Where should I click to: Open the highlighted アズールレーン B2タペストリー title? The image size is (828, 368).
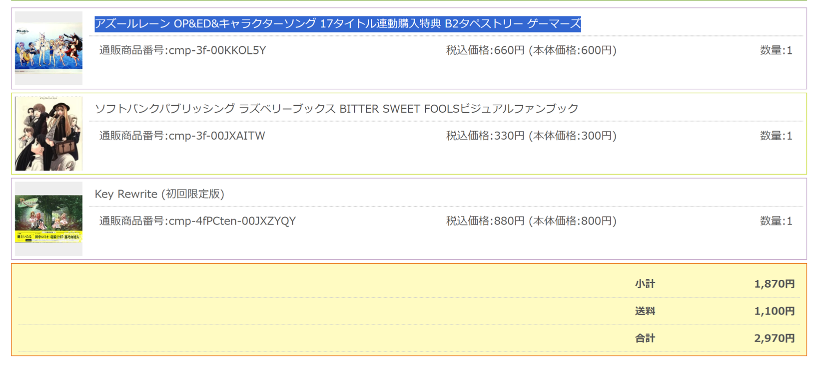point(337,24)
